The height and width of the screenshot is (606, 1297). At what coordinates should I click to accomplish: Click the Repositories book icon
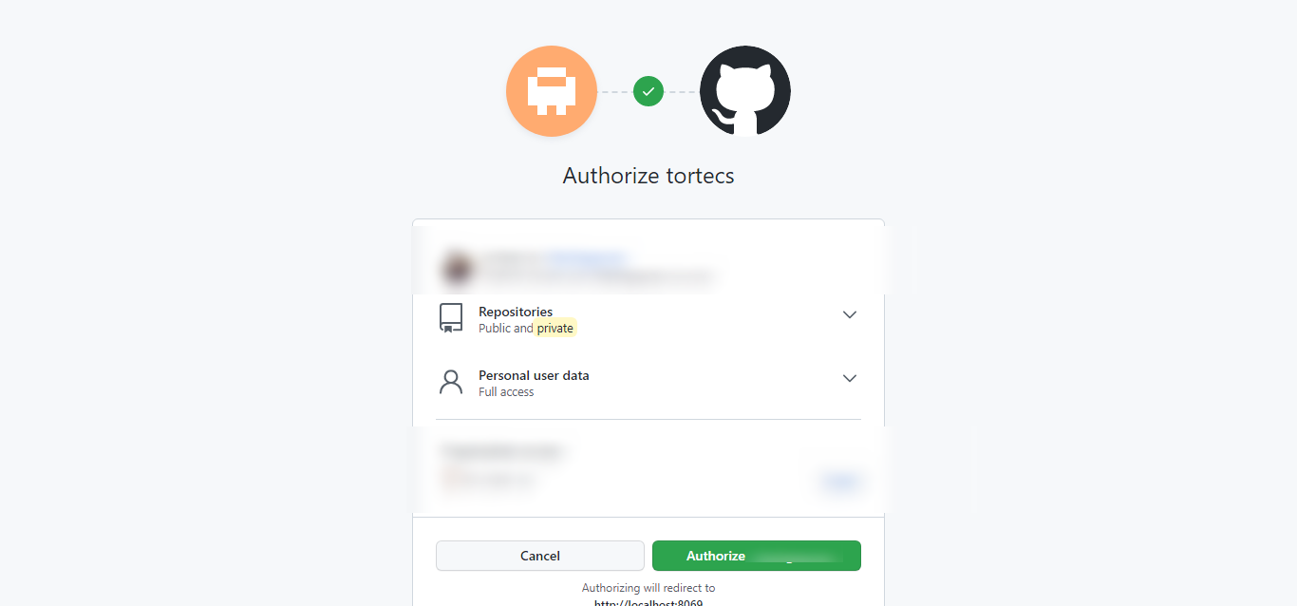[x=451, y=318]
